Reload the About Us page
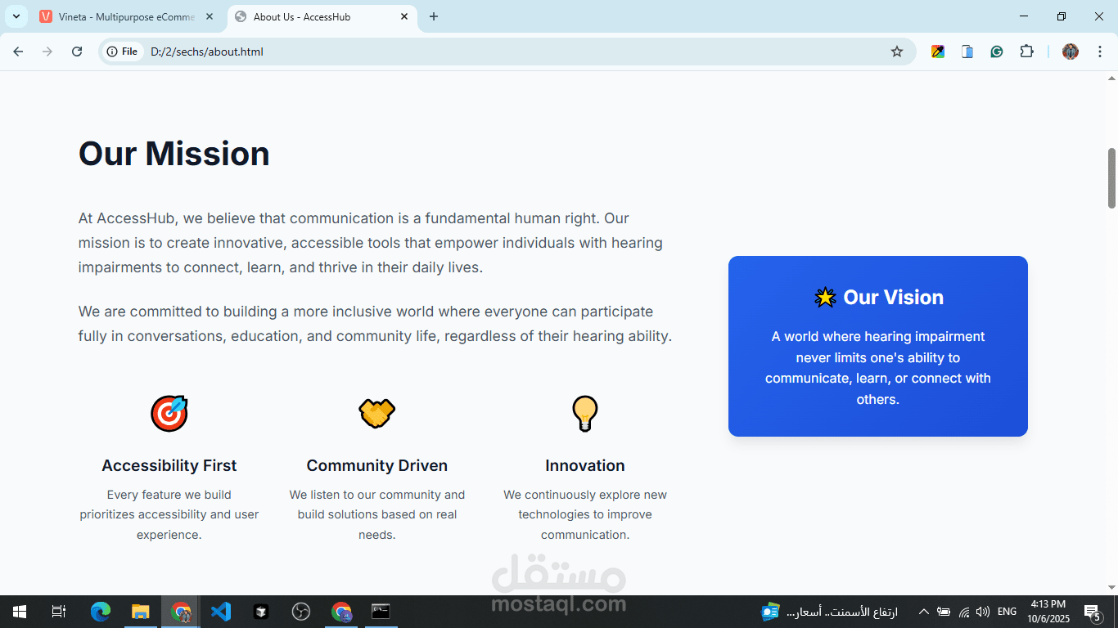 [x=77, y=52]
